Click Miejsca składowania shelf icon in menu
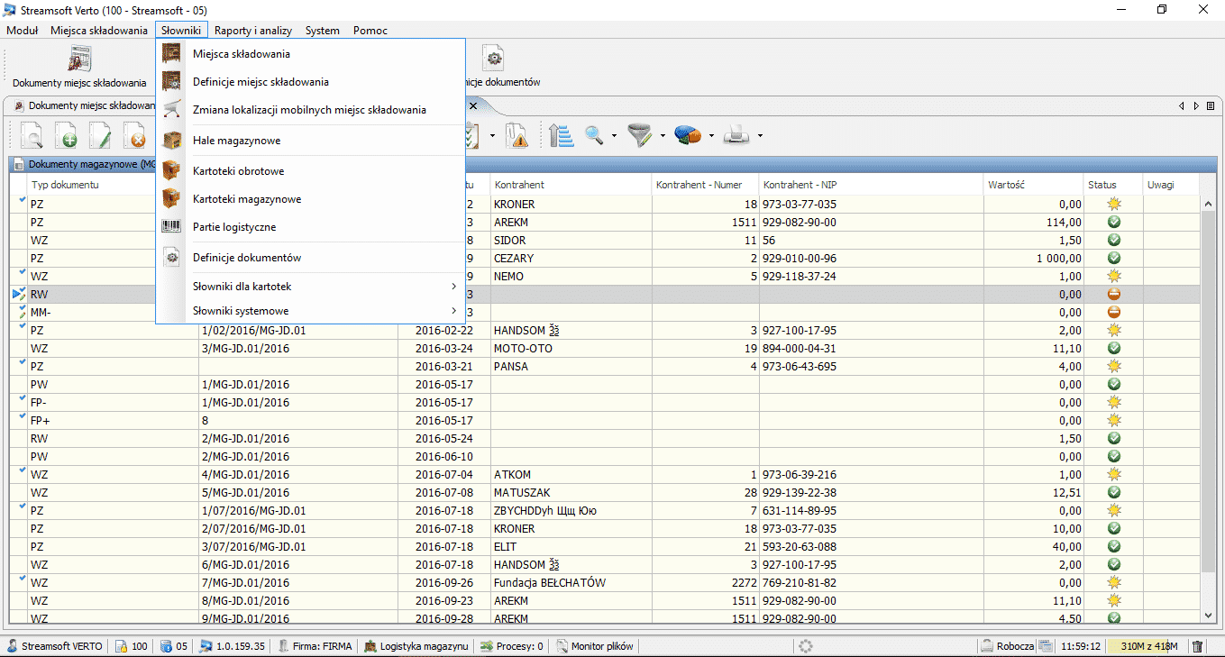 (x=171, y=53)
